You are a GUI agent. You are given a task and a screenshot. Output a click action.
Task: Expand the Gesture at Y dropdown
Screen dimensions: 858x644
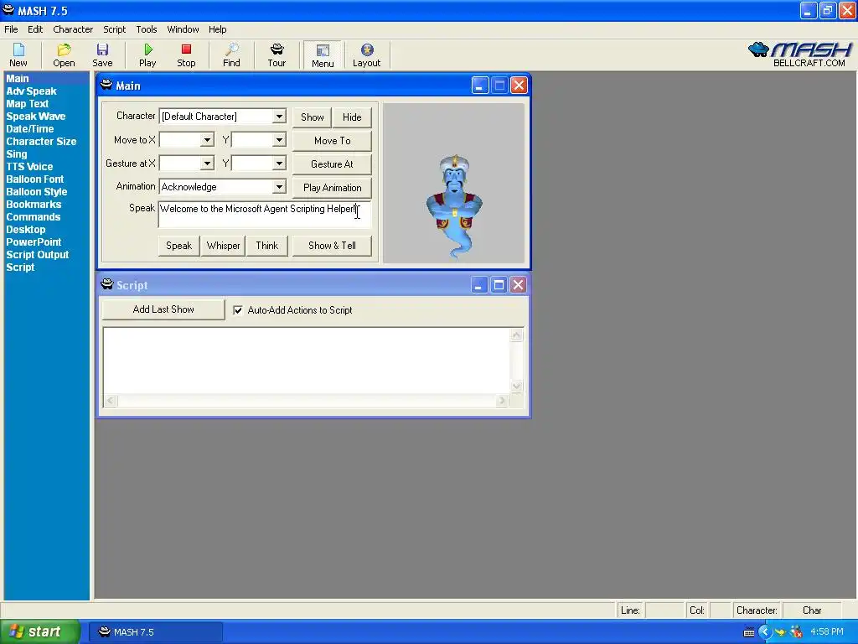click(x=279, y=164)
